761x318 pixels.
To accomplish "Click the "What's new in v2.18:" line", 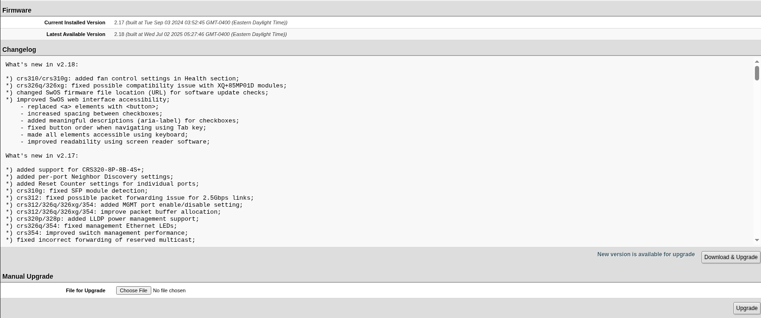I will pos(42,65).
